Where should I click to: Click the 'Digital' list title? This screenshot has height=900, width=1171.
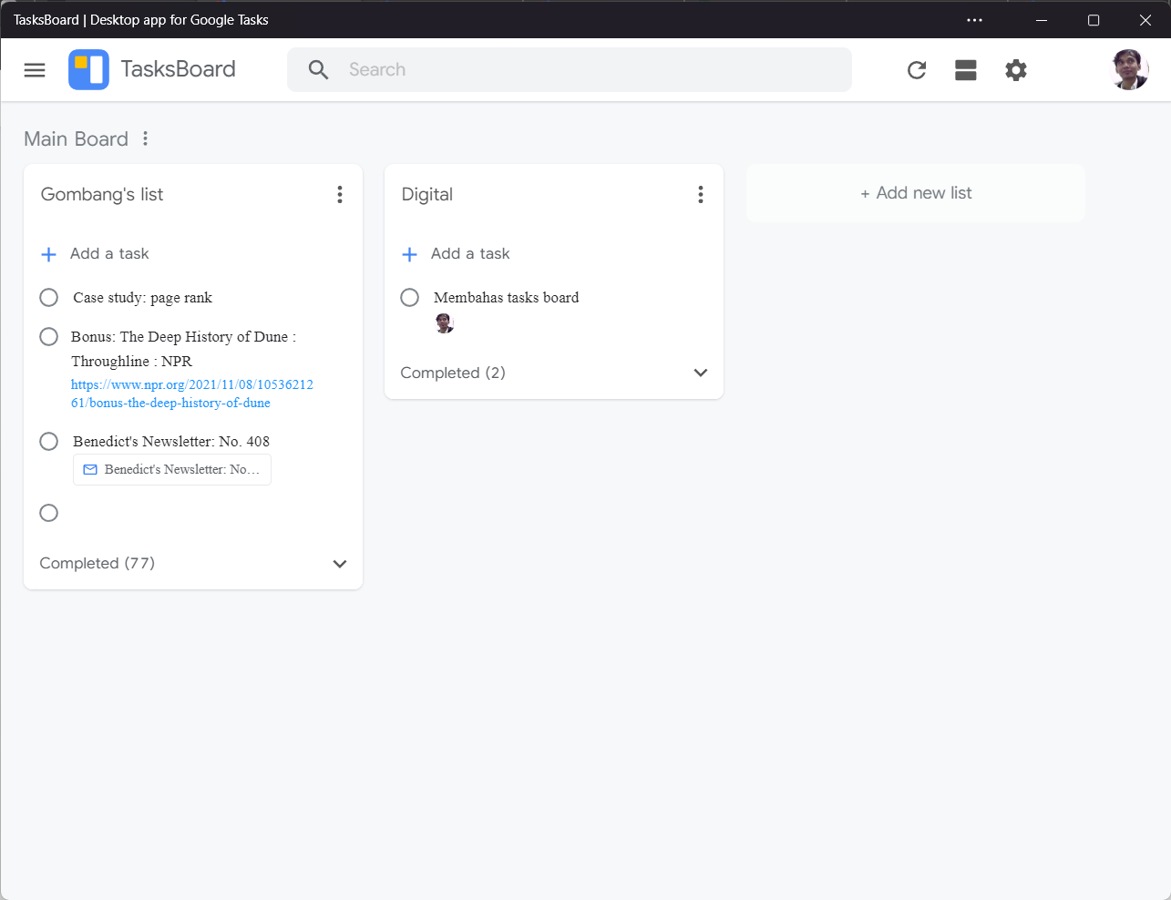[427, 194]
